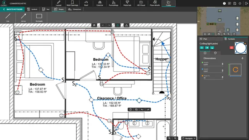The height and width of the screenshot is (140, 249).
Task: Select the 'Clearance / Office' room label
Action: 112,98
